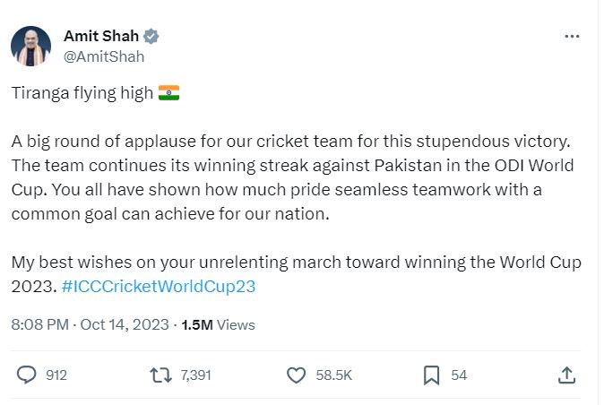
Task: Click the 8:08 PM Oct 14, 2023 timestamp
Action: coord(90,324)
